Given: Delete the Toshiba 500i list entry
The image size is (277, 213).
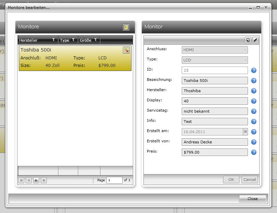Looking at the screenshot, I should (126, 50).
